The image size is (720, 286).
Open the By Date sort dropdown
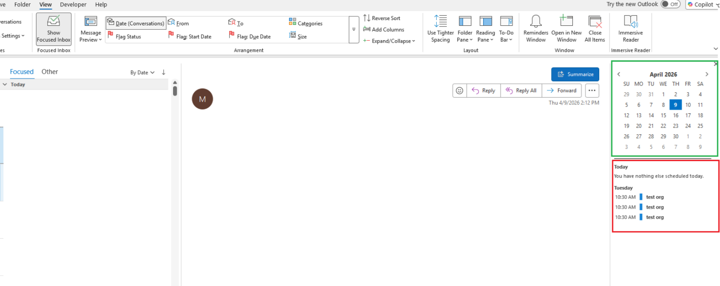pyautogui.click(x=142, y=73)
